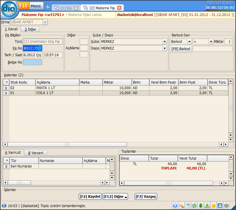Viewport: 236px width, 210px height.
Task: Open the wrench settings tool
Action: tap(181, 206)
